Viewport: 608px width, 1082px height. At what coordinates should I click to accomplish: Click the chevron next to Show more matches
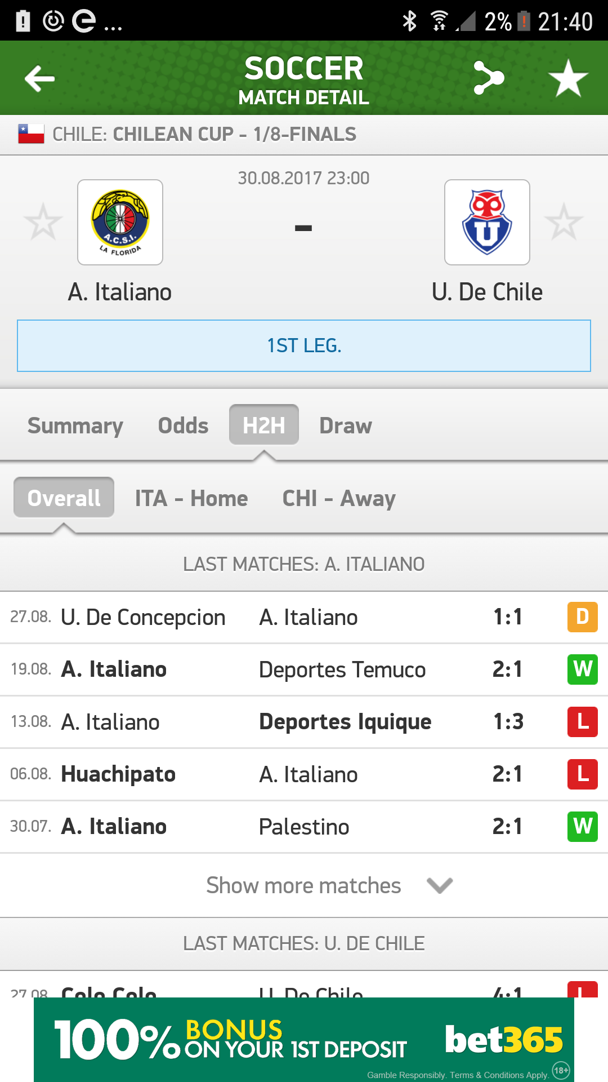coord(440,885)
